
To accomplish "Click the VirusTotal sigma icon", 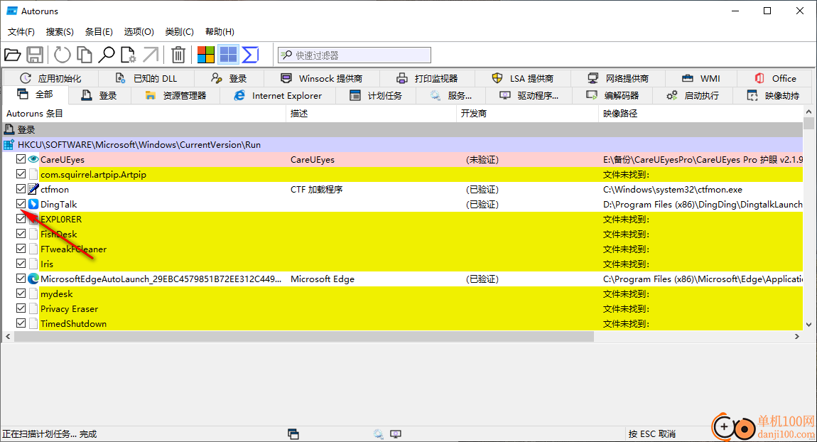I will [251, 55].
